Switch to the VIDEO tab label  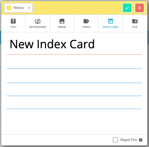click(86, 27)
